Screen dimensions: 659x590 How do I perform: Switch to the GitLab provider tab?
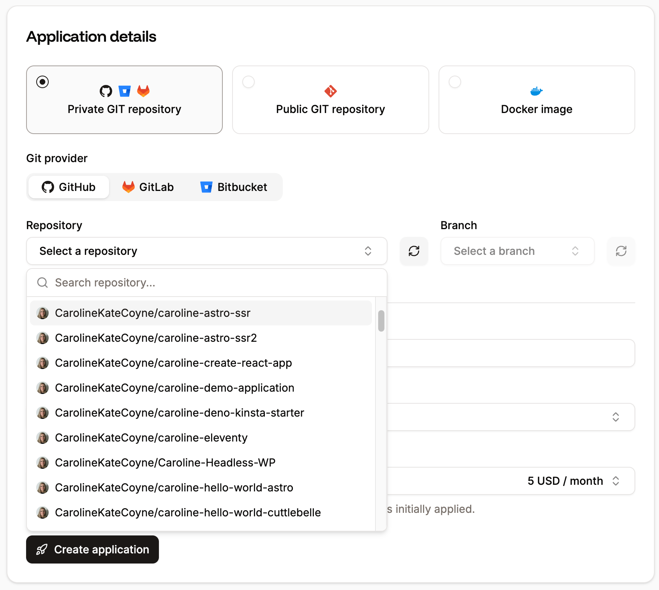tap(148, 187)
